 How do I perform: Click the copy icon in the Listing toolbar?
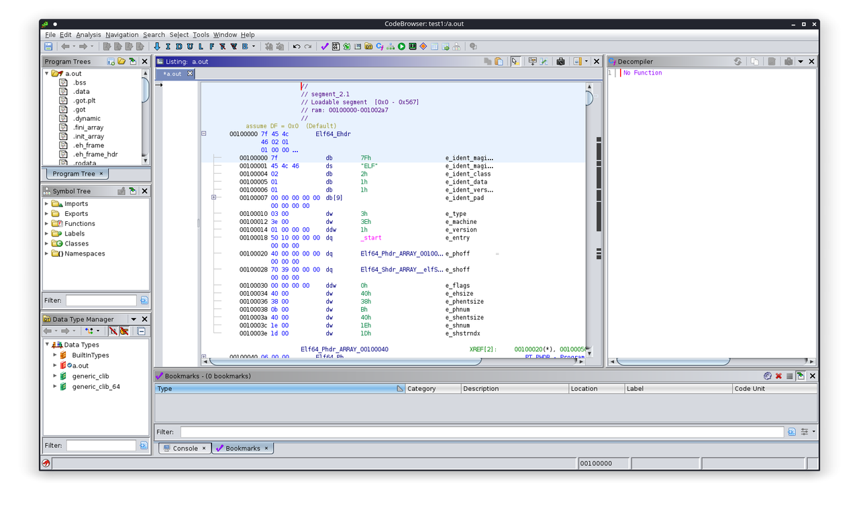point(488,61)
